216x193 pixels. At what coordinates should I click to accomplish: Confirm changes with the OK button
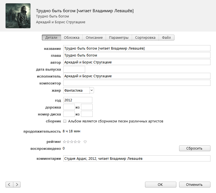tap(161, 184)
